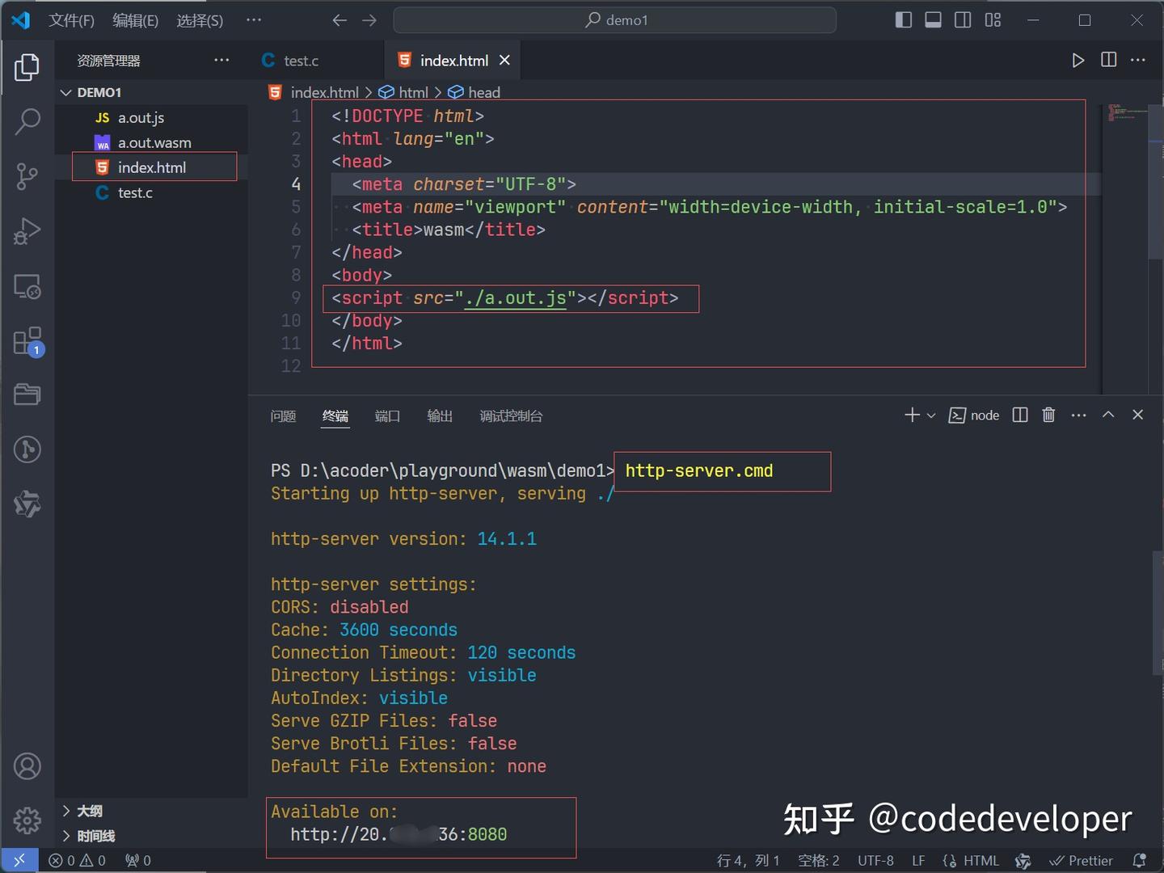Switch to the test.c editor tab
This screenshot has height=873, width=1164.
pos(301,61)
